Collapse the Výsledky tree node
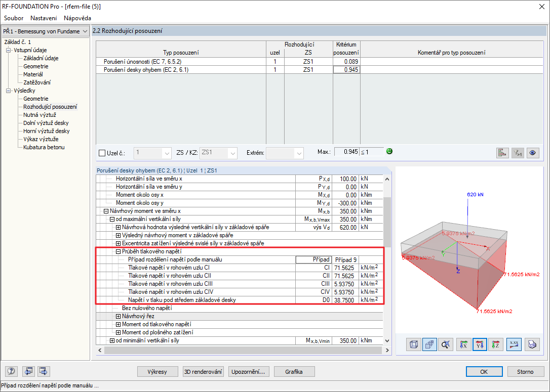Viewport: 550px width, 392px height. [x=9, y=91]
